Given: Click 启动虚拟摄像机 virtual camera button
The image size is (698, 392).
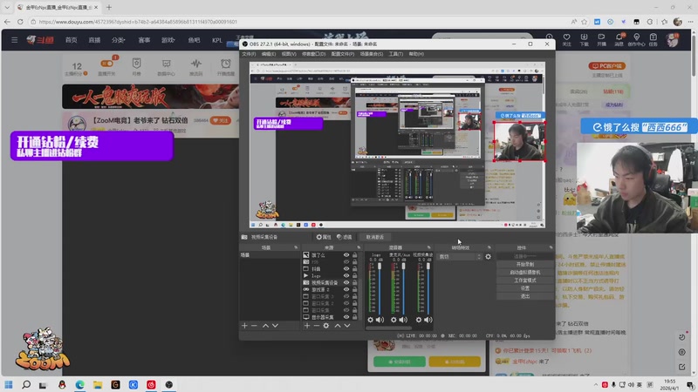Looking at the screenshot, I should [525, 272].
